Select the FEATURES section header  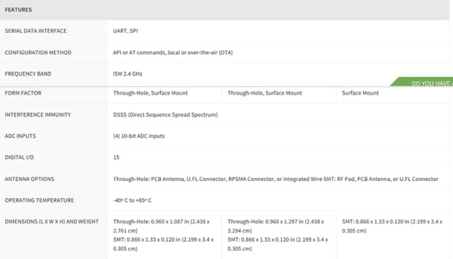18,10
